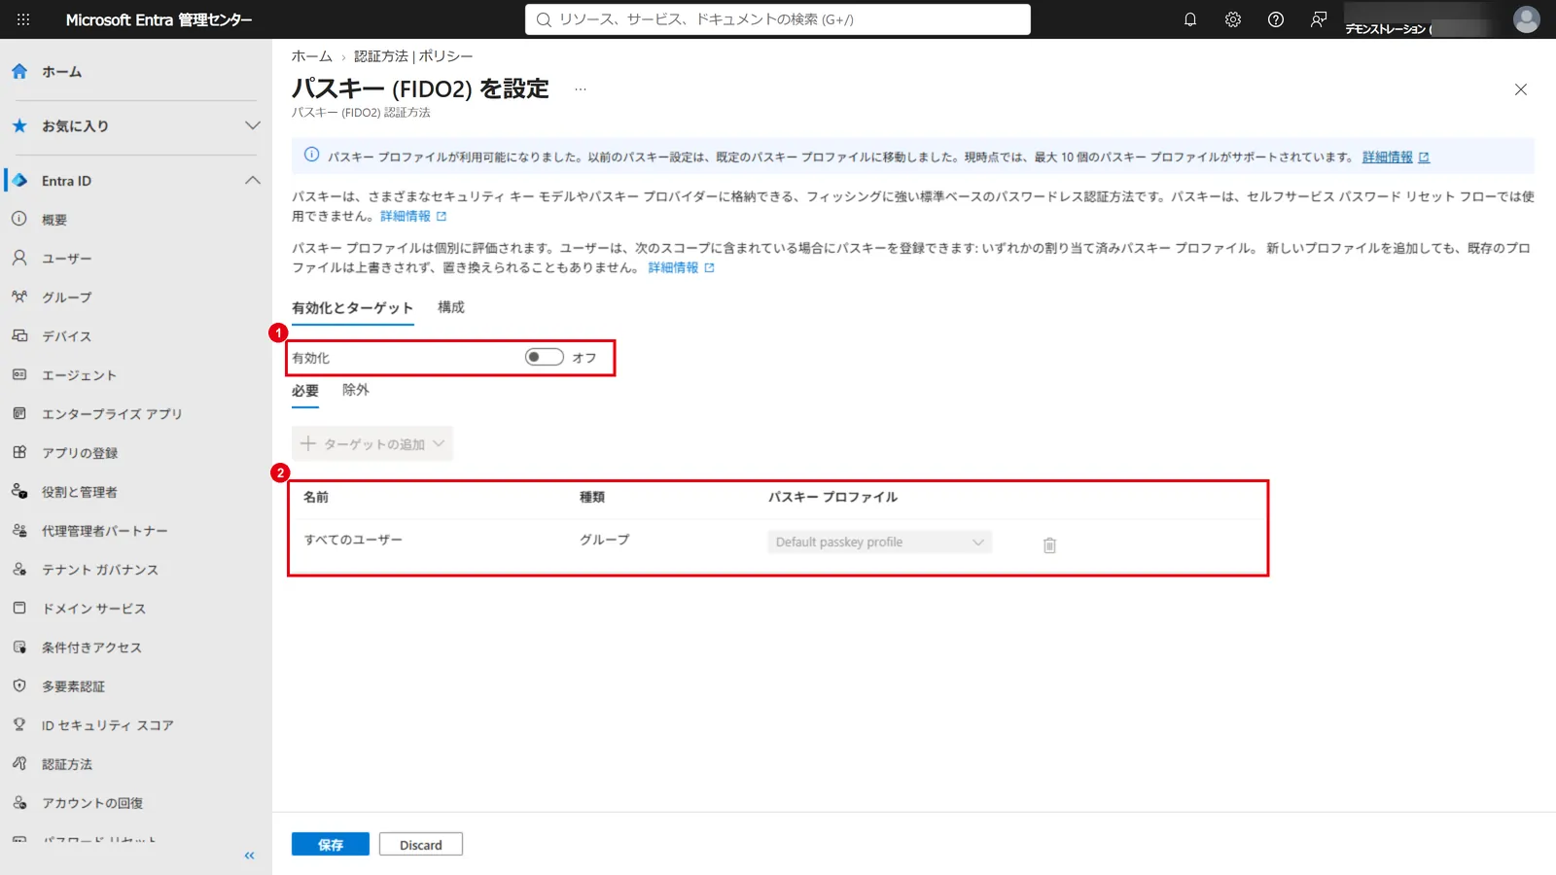Select the 必要 sub-tab
The image size is (1556, 875).
point(305,391)
